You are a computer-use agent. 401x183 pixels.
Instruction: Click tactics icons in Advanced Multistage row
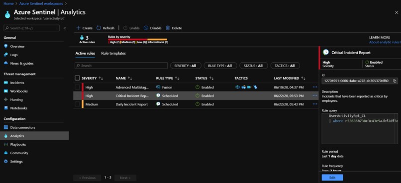246,87
